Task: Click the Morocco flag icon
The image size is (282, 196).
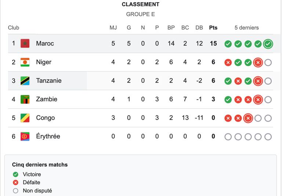Action: click(25, 43)
